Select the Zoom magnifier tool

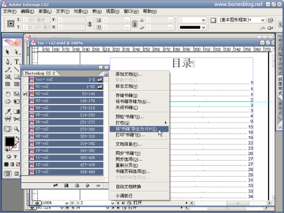coord(16,129)
